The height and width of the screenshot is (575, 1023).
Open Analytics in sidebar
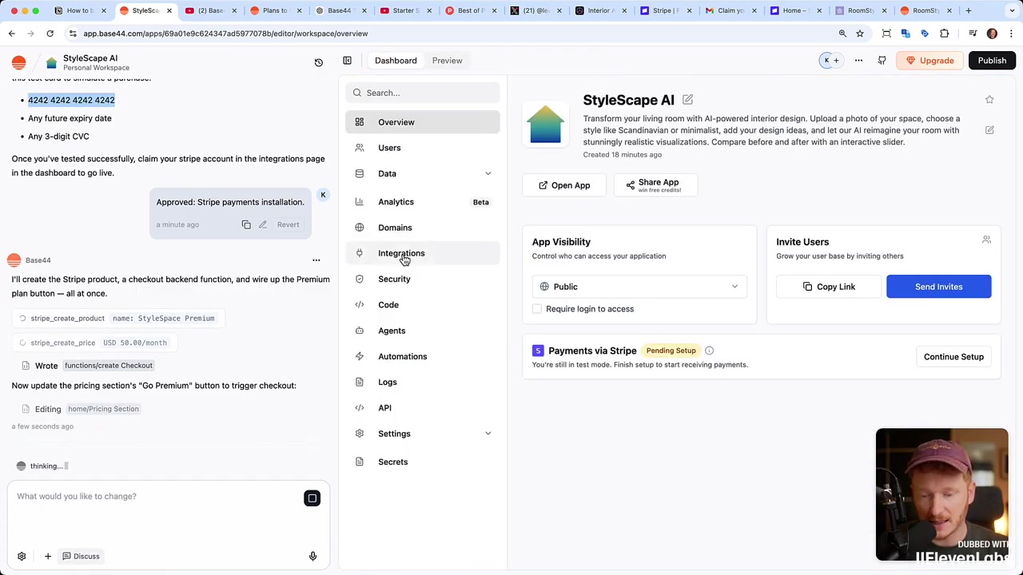point(423,202)
